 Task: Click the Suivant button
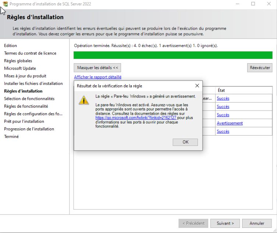[225, 223]
